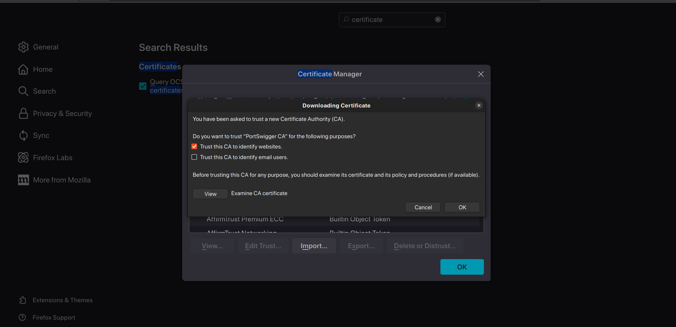Click the Import... button

314,246
